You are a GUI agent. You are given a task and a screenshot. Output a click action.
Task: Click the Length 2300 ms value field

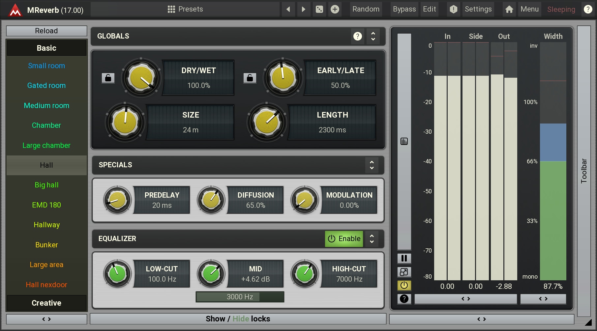[332, 130]
